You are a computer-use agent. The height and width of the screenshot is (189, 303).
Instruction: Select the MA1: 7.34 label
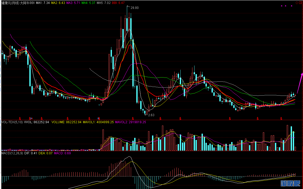[43, 3]
